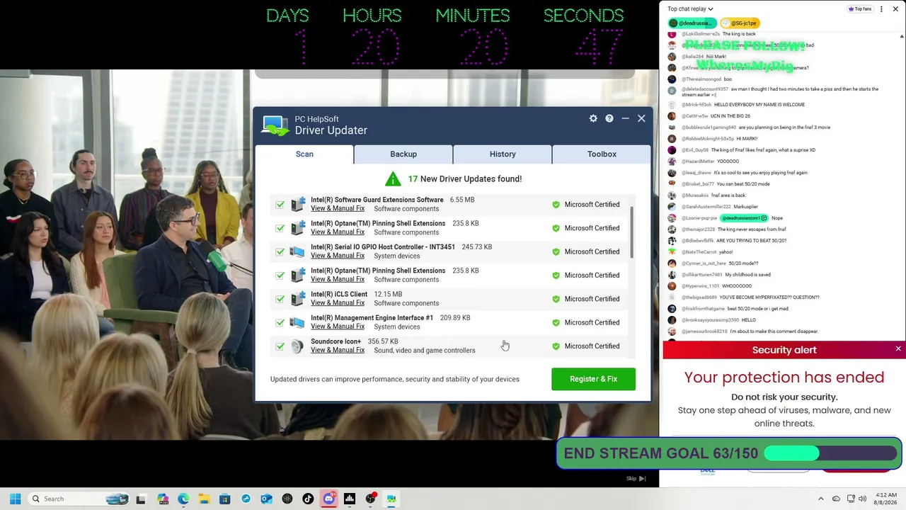906x510 pixels.
Task: Switch to the Scan tab
Action: (x=304, y=154)
